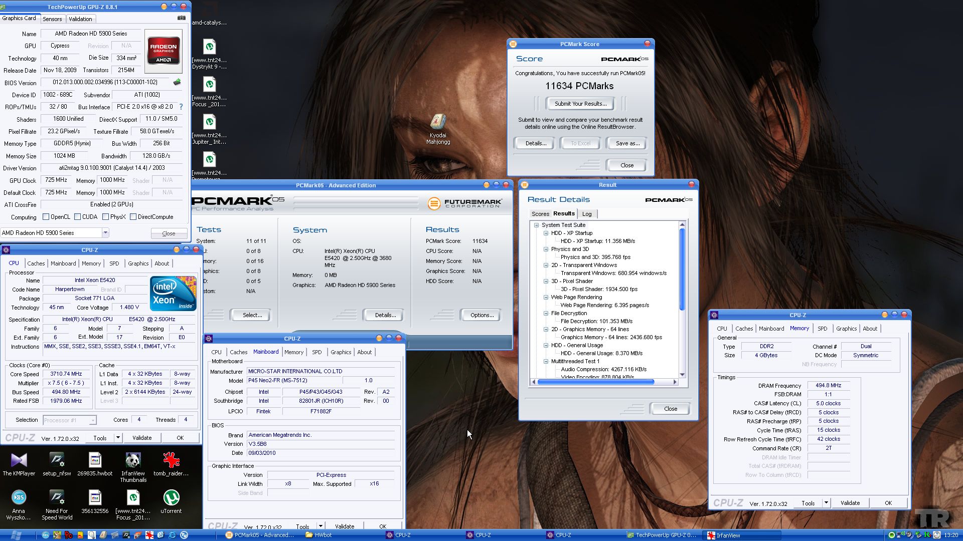This screenshot has width=963, height=541.
Task: Click Options button under PCMark05 Results
Action: coord(481,315)
